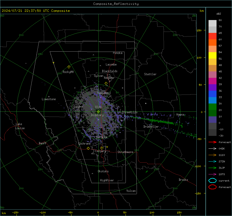Click the 'Ponoka' map label
Viewport: 232px width, 216px height.
click(x=118, y=53)
